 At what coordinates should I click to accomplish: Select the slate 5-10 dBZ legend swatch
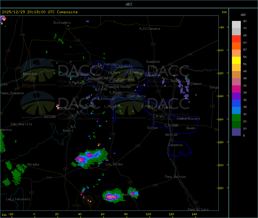[236, 132]
